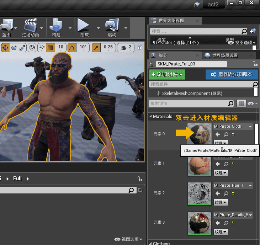Reset 元素 2 material to default
Viewport: 260px width, 245px height.
pyautogui.click(x=233, y=193)
